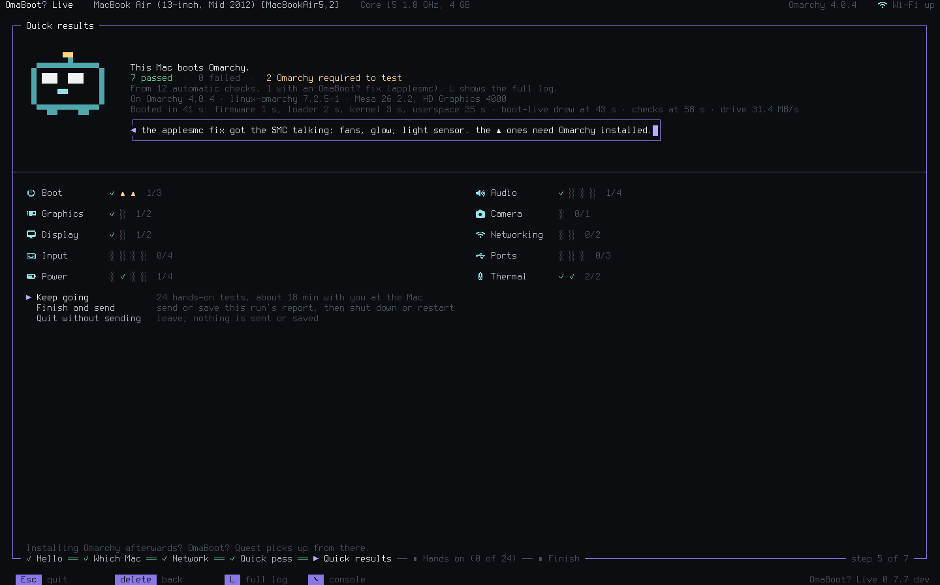Image resolution: width=940 pixels, height=585 pixels.
Task: Click the Omarchy 4.0.4 version label
Action: pos(822,5)
